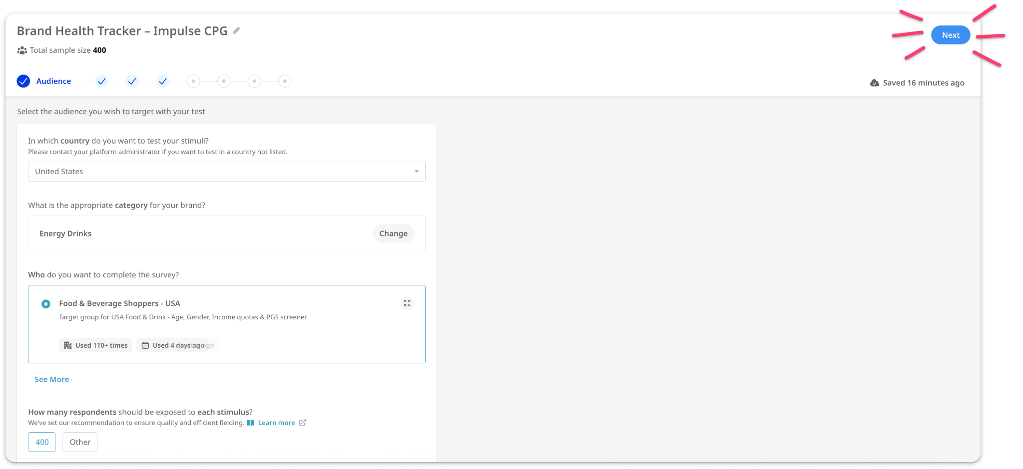
Task: Click the Next button
Action: (951, 35)
